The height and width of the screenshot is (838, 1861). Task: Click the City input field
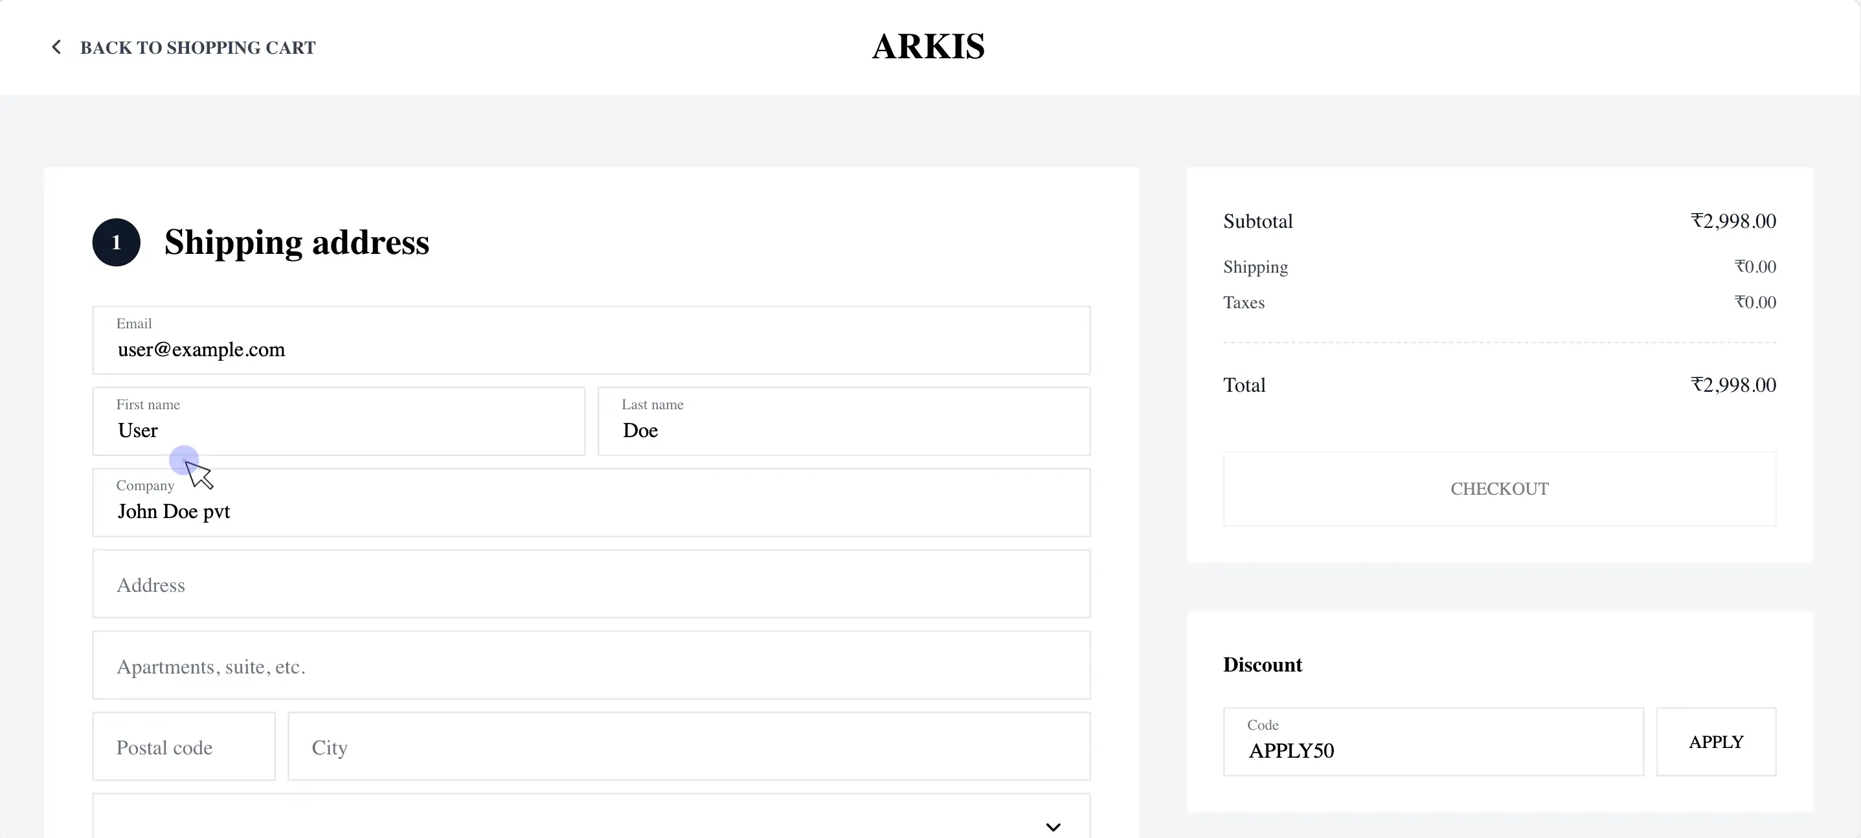[x=688, y=746]
